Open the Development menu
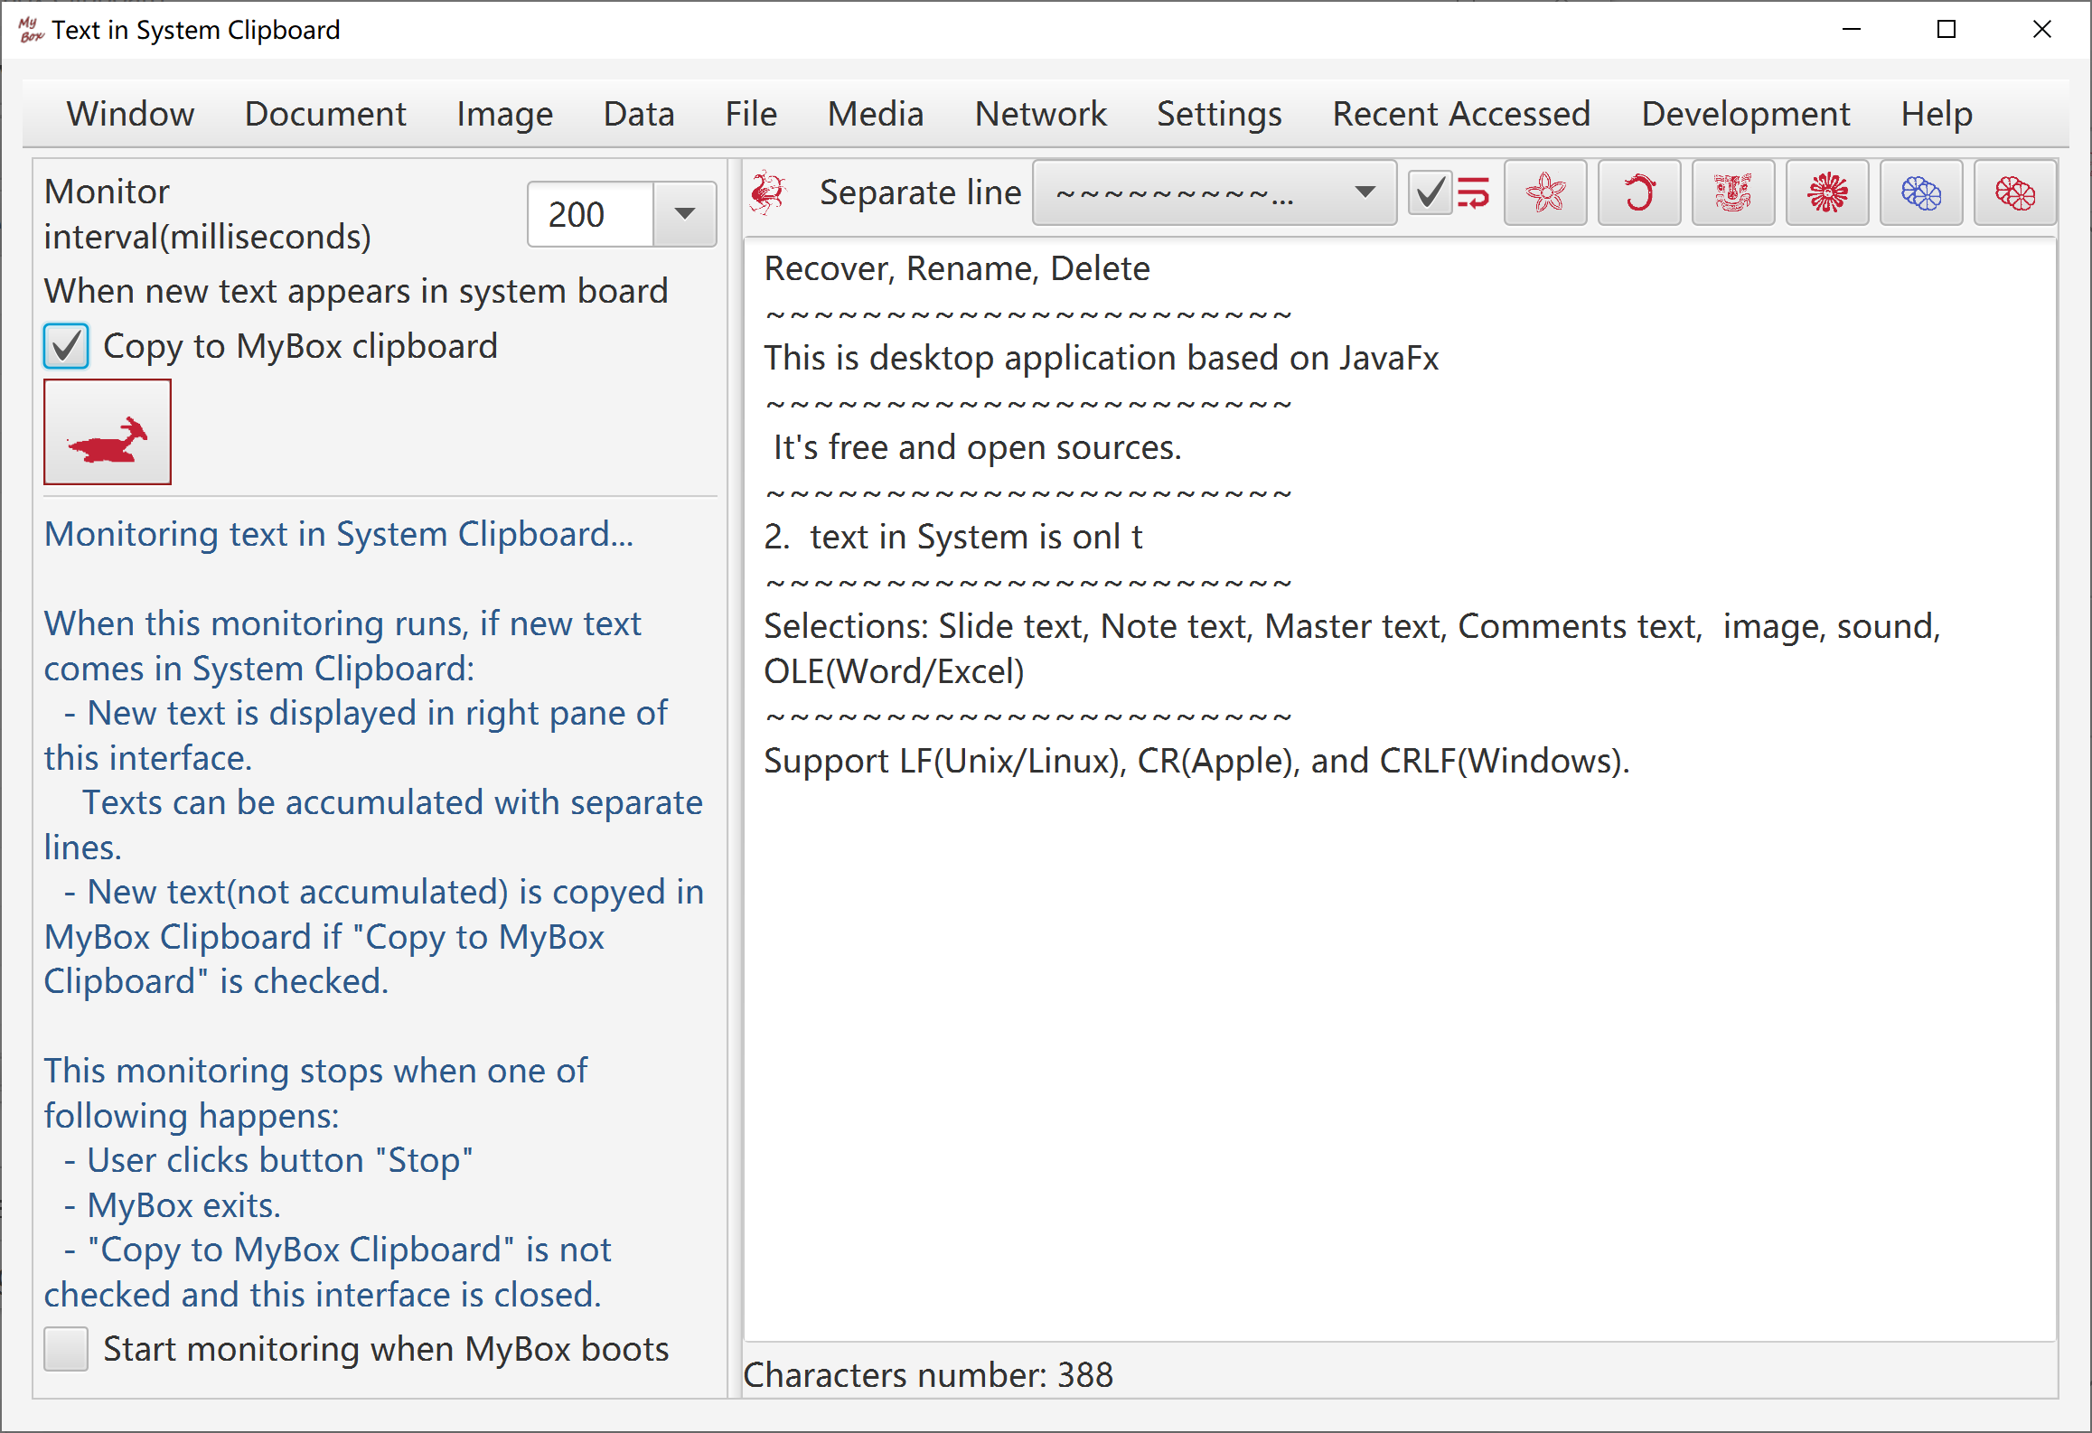The height and width of the screenshot is (1433, 2092). [1746, 114]
